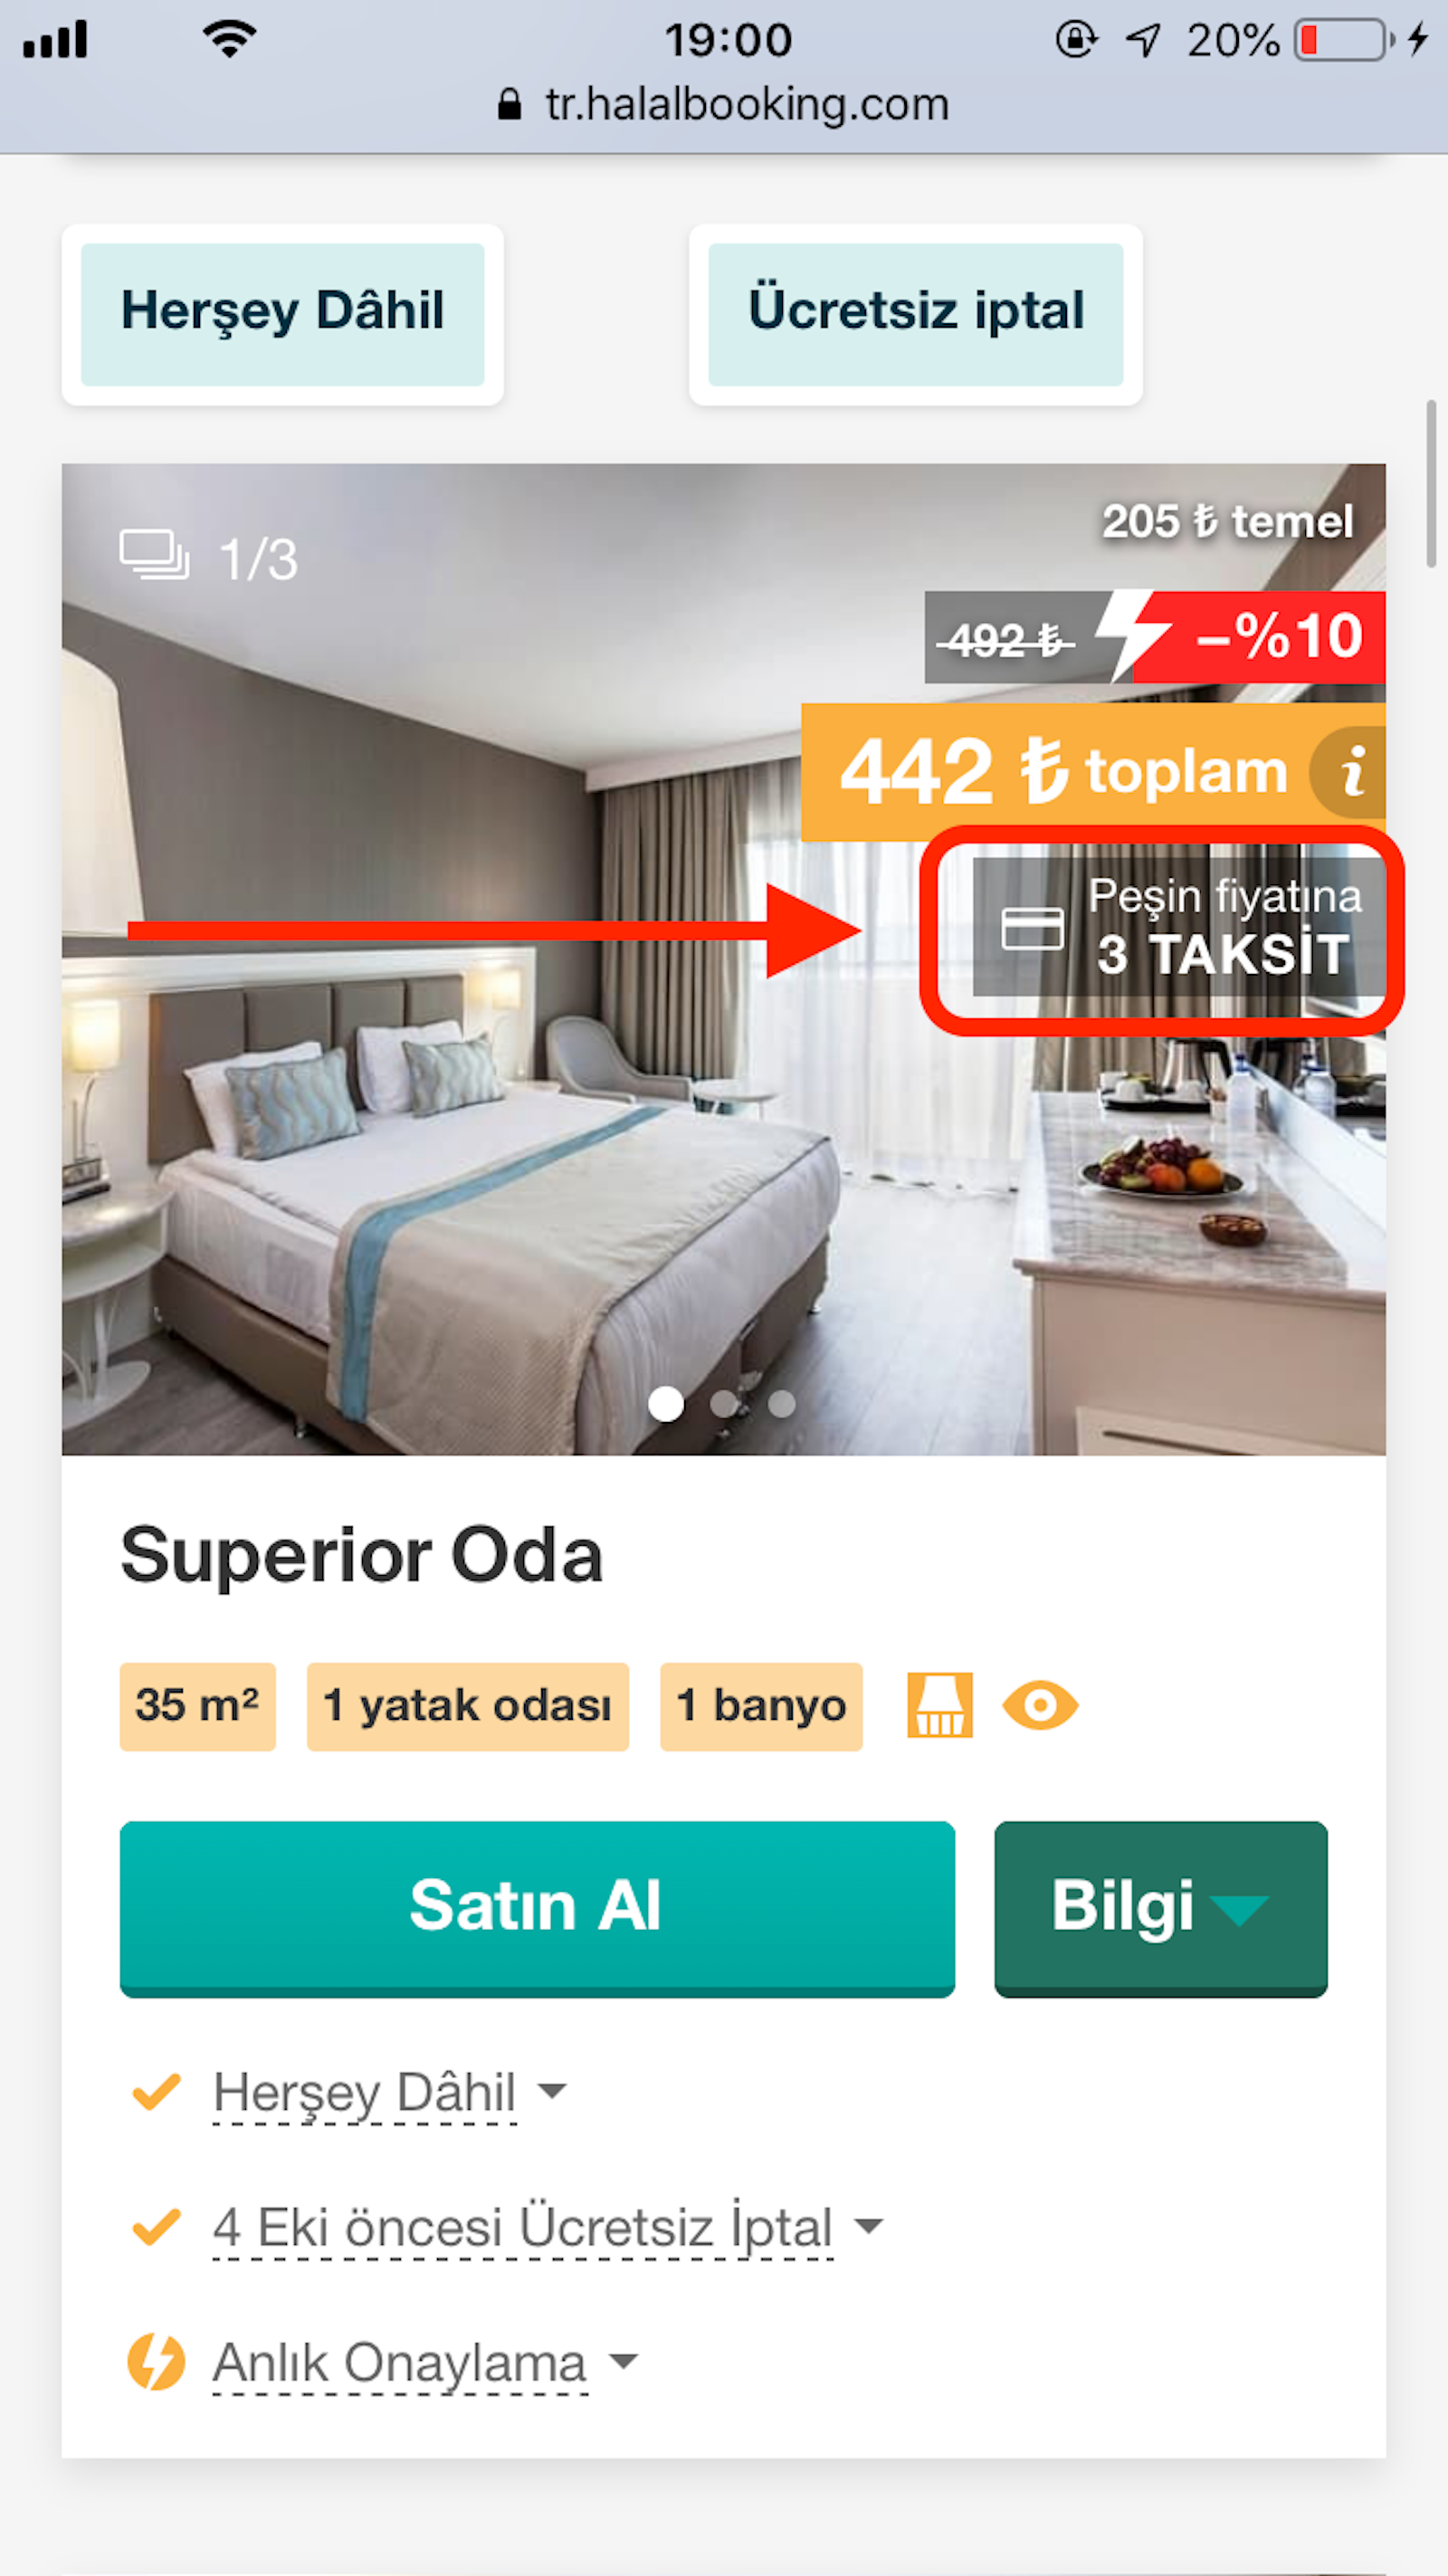Viewport: 1448px width, 2576px height.
Task: Expand the Anlık Onaylama dropdown
Action: pos(424,2362)
